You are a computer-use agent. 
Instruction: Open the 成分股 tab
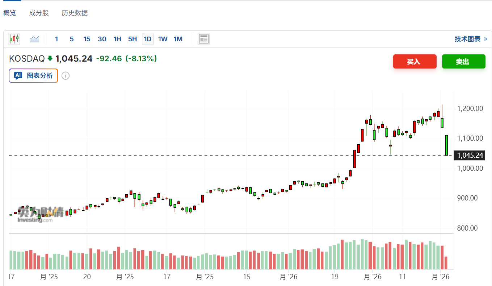39,13
